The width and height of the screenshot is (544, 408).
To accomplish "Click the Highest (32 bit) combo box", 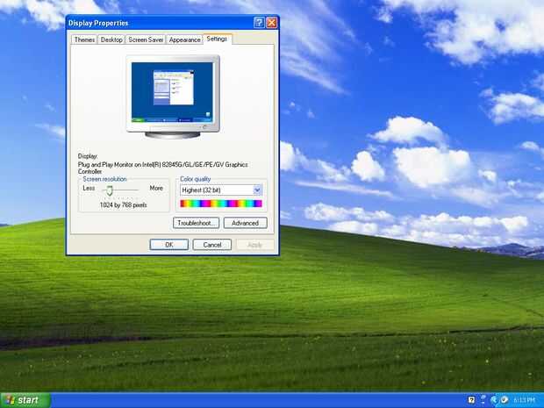I will pyautogui.click(x=221, y=190).
